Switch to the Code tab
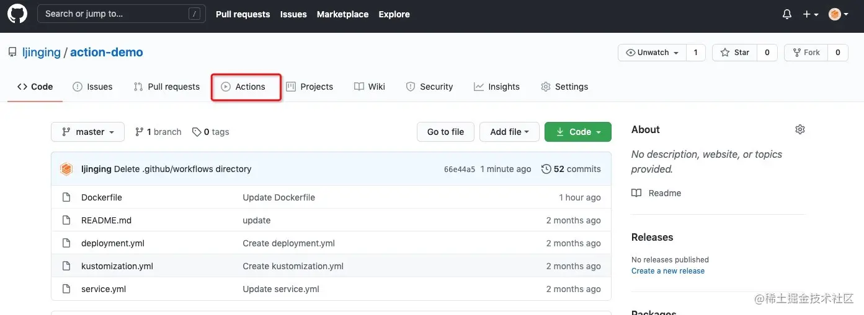864x315 pixels. pos(35,87)
